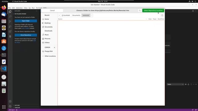Image resolution: width=198 pixels, height=111 pixels.
Task: Launch Firefox from the dock
Action: coord(4,7)
